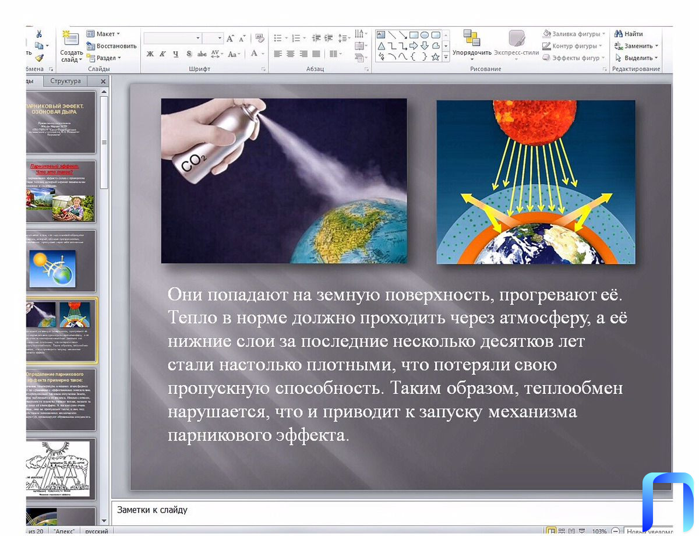
Task: Select the Arrow line shape
Action: pyautogui.click(x=403, y=34)
